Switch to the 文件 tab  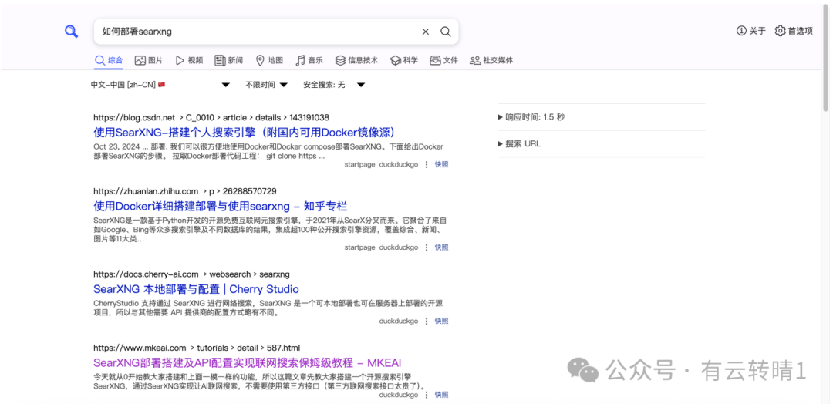[443, 60]
